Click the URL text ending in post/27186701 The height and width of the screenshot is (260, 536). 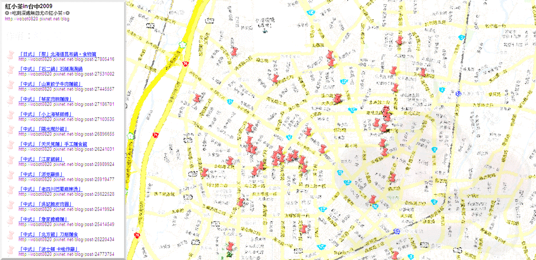66,104
